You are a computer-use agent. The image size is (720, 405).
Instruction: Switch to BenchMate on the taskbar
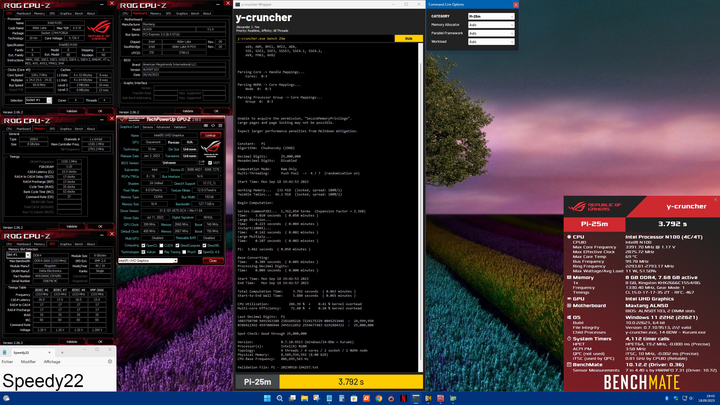(x=428, y=398)
